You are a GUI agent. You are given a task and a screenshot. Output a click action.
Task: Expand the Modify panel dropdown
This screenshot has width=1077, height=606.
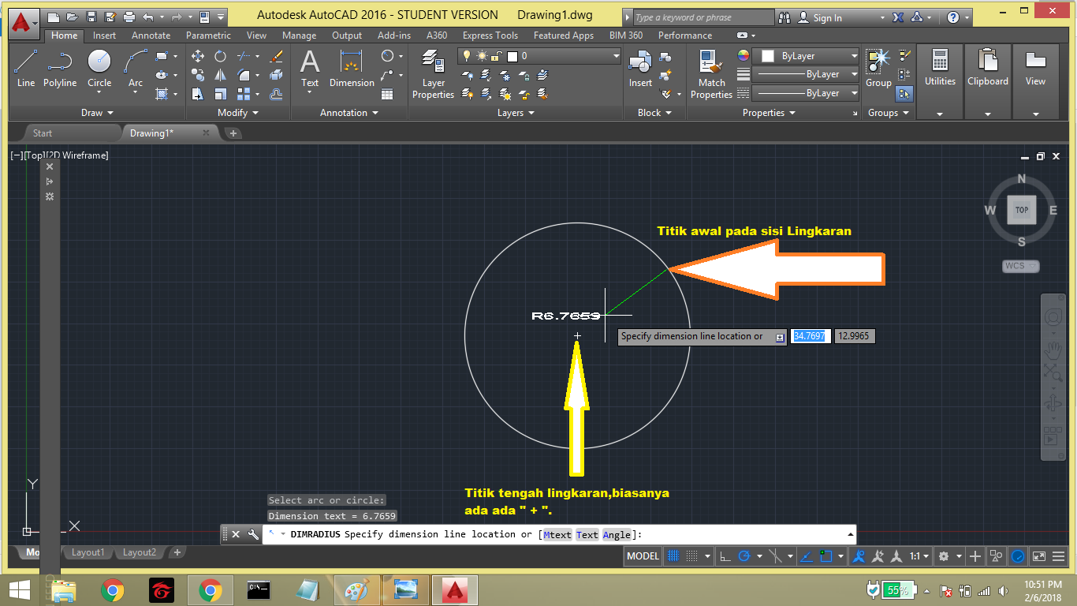tap(237, 113)
